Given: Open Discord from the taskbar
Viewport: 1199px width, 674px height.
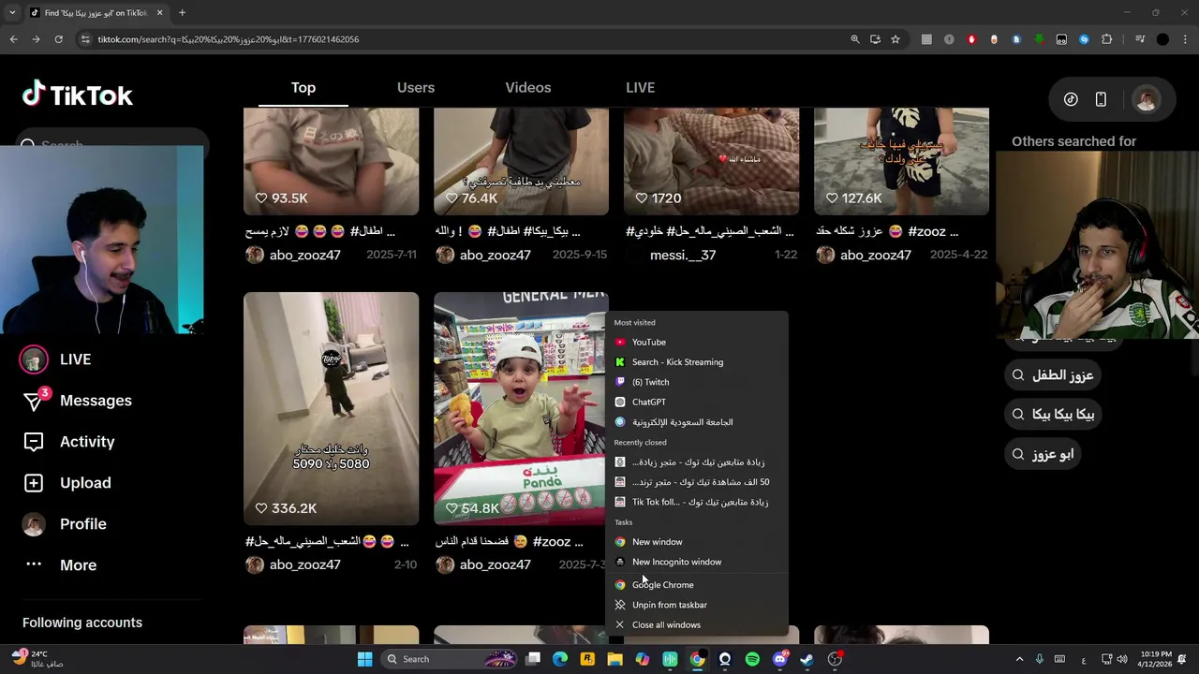Looking at the screenshot, I should coord(779,659).
